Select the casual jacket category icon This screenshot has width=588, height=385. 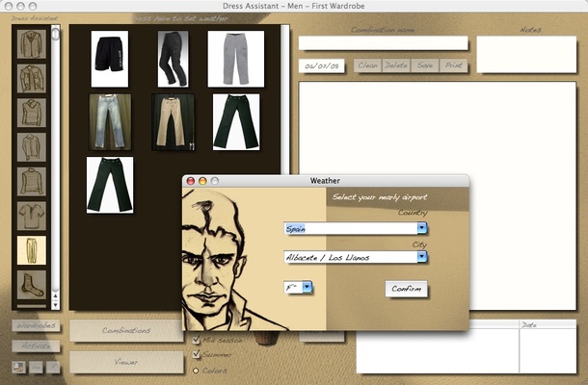point(32,79)
